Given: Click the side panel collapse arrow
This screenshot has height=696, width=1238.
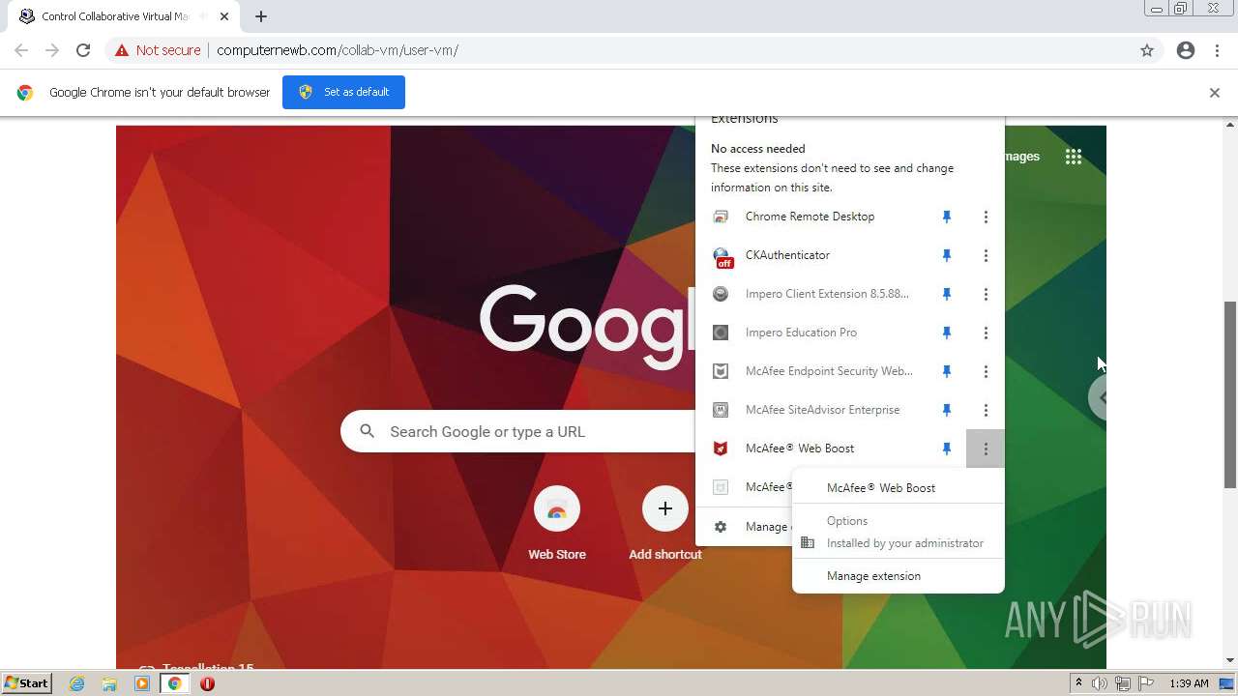Looking at the screenshot, I should (1099, 397).
